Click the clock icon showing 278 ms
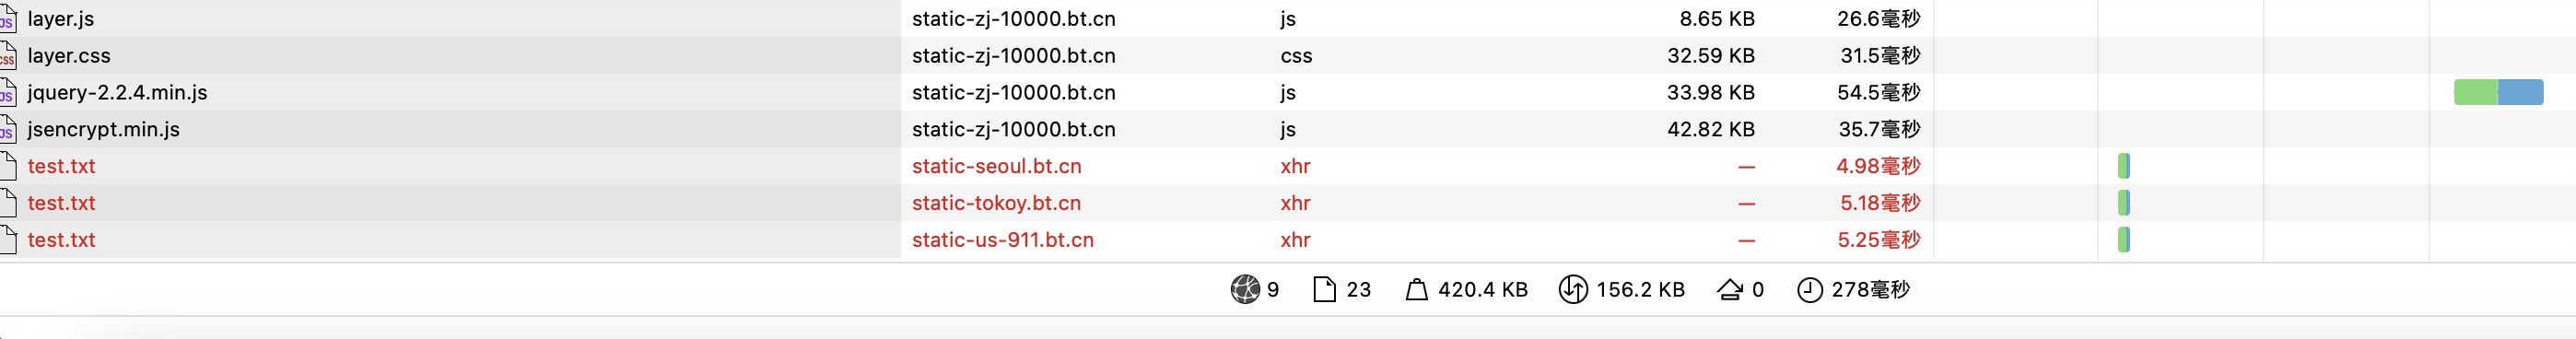Viewport: 2576px width, 339px height. click(x=1810, y=290)
